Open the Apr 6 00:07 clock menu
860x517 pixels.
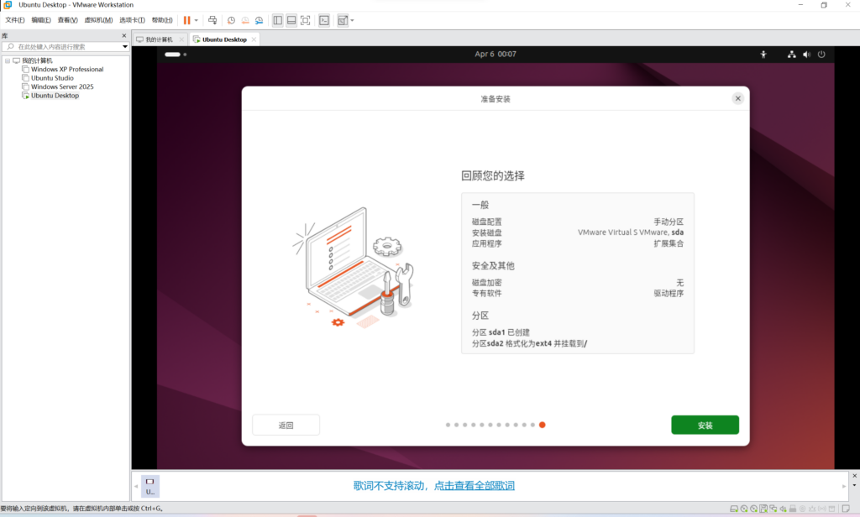click(x=496, y=55)
